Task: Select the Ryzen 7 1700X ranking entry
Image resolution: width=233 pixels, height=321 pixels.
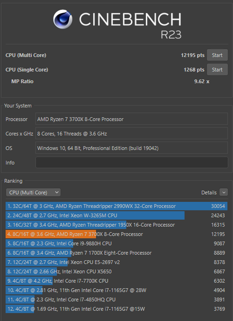Action: click(x=116, y=253)
